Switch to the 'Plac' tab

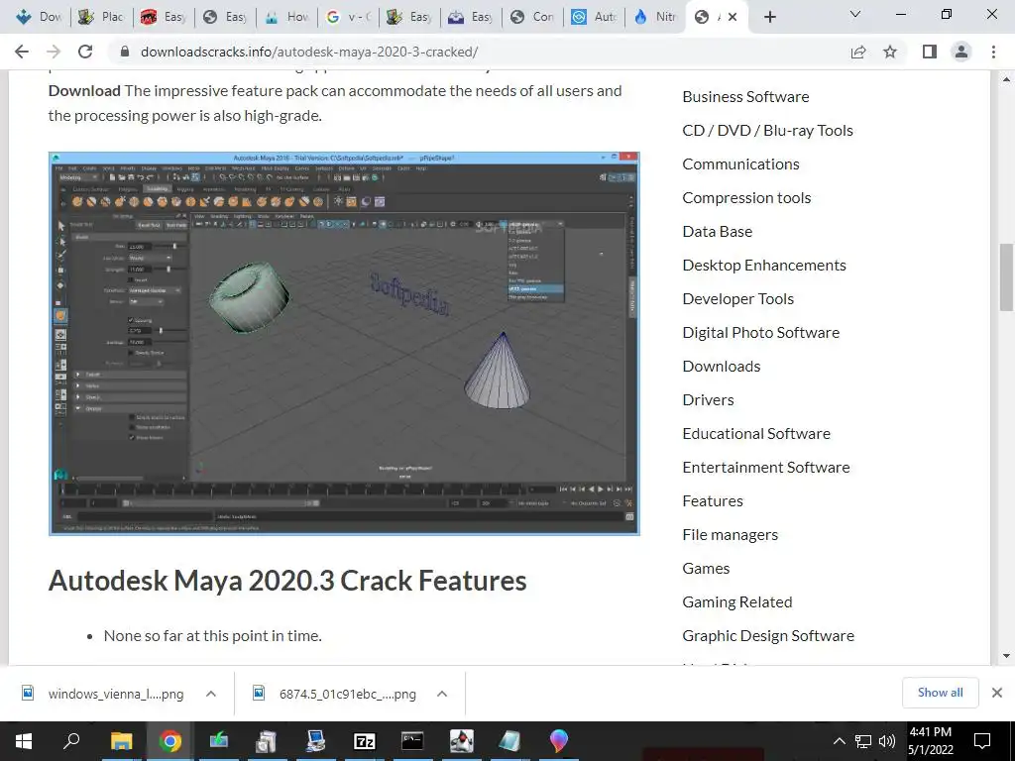pos(101,17)
